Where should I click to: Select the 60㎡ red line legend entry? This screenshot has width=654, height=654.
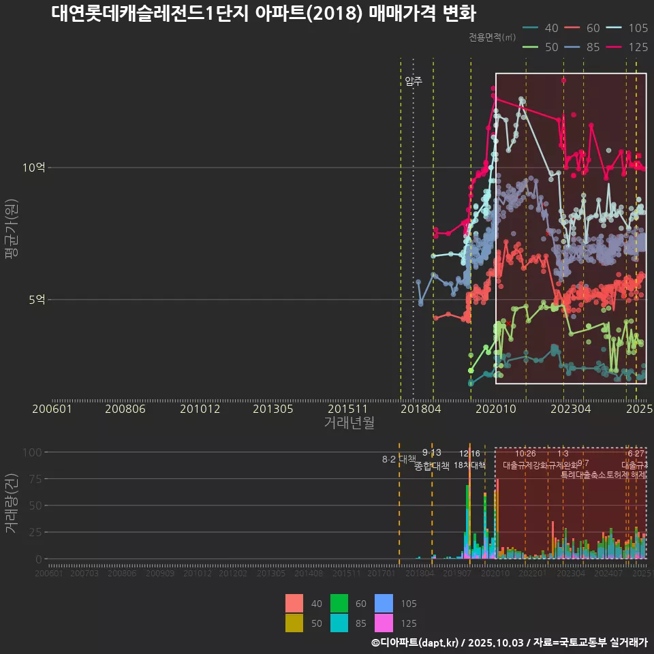pyautogui.click(x=574, y=28)
